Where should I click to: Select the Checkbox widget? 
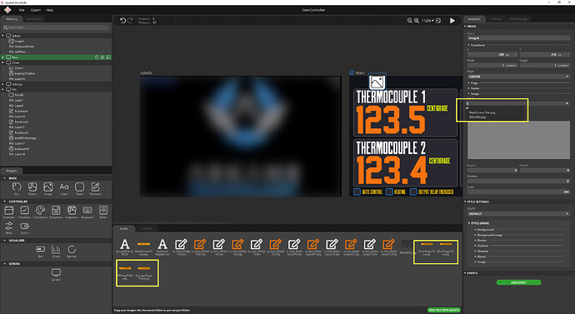pos(24,212)
